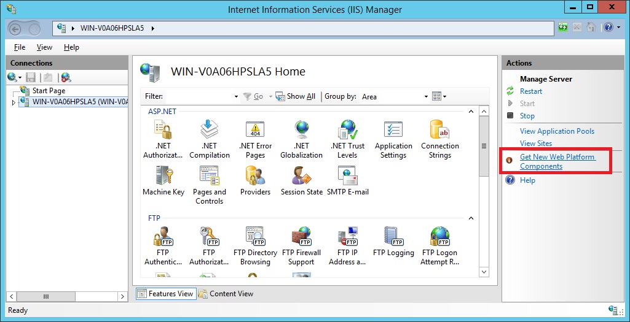Open the FTP Authorization feature
Screen dimensions: 630x322
pos(210,246)
